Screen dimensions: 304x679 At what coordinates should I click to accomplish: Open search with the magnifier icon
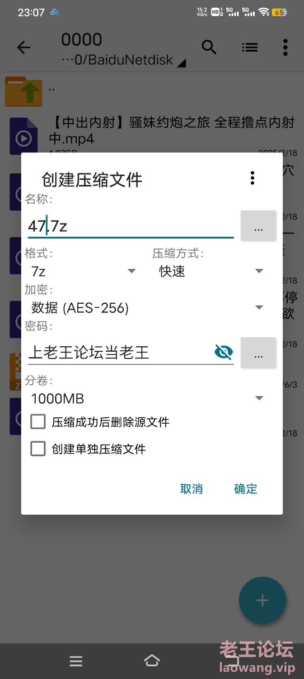[x=209, y=47]
